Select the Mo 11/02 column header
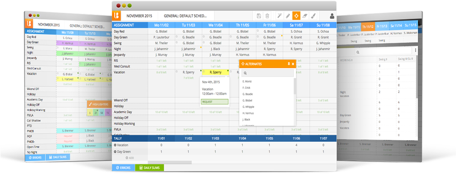The image size is (456, 174). [x=161, y=25]
